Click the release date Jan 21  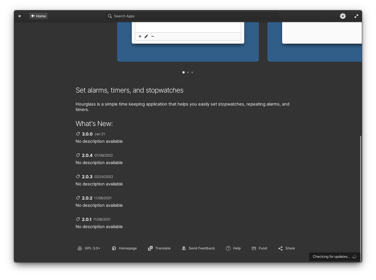click(x=100, y=134)
